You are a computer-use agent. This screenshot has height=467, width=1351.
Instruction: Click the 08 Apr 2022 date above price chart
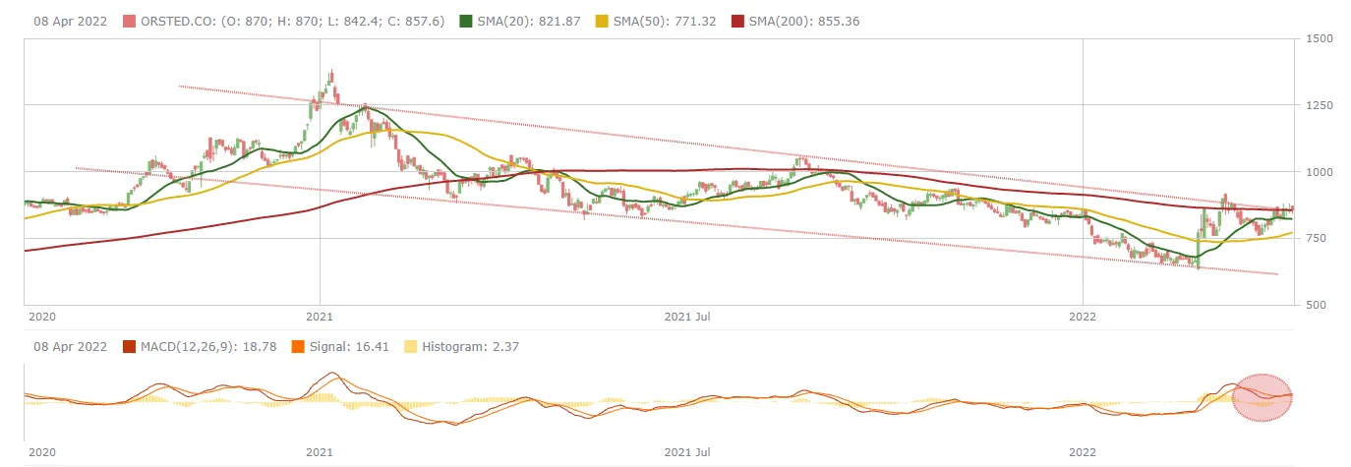tap(70, 21)
